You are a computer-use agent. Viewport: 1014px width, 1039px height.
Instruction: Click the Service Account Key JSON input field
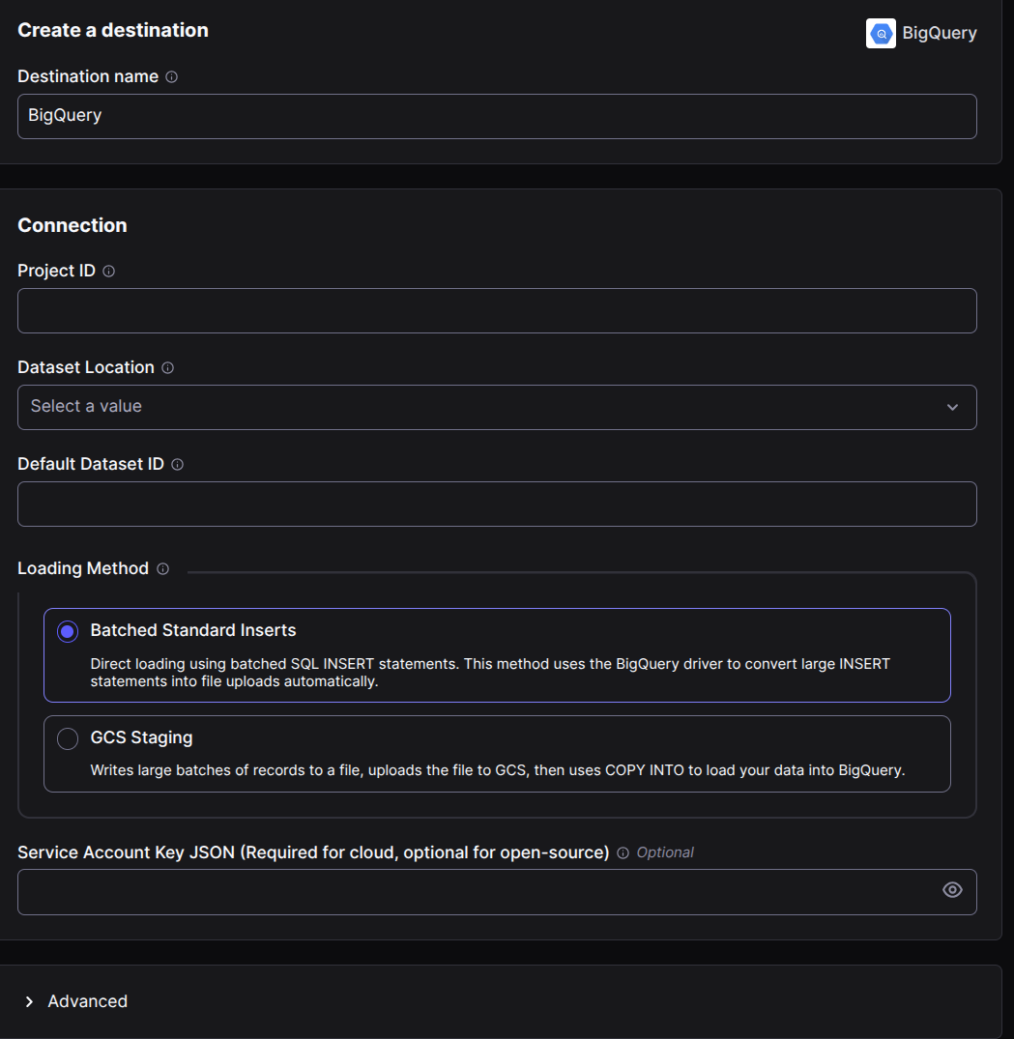(497, 892)
